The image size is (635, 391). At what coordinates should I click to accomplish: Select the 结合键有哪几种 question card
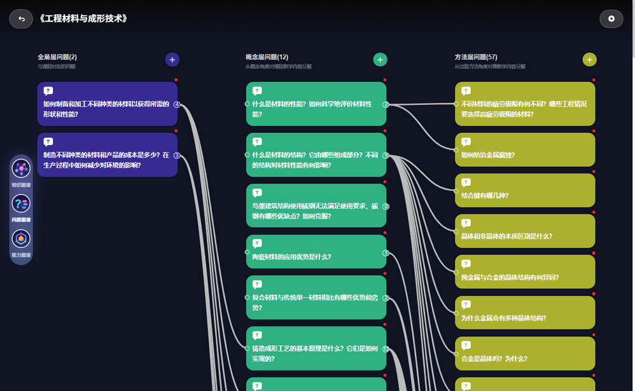[x=525, y=191]
